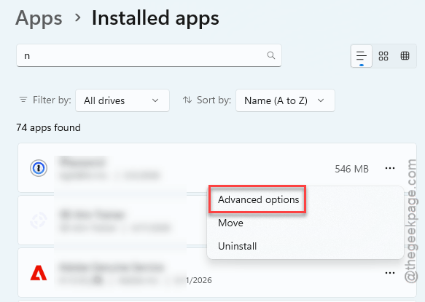Viewport: 425px width, 302px height.
Task: Click the search magnifier icon
Action: pyautogui.click(x=271, y=55)
